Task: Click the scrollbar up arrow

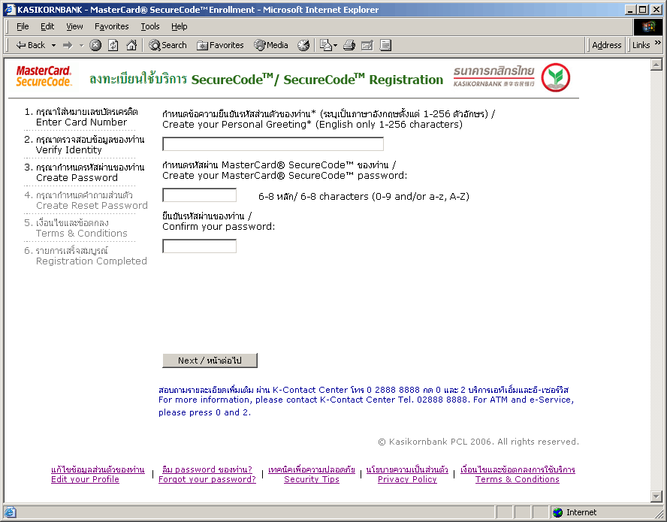Action: tap(656, 65)
